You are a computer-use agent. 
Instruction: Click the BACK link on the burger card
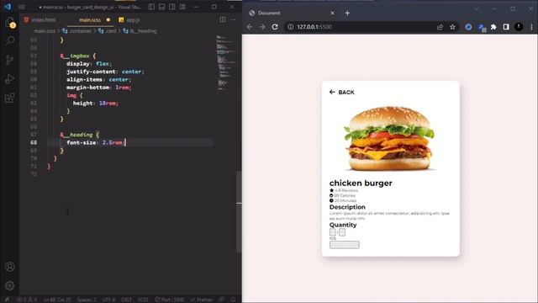point(342,92)
